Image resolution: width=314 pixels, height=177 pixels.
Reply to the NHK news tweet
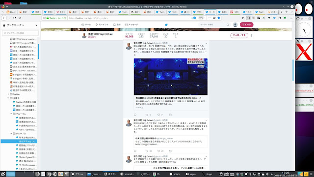135,115
